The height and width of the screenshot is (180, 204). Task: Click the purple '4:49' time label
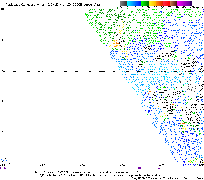point(138,168)
